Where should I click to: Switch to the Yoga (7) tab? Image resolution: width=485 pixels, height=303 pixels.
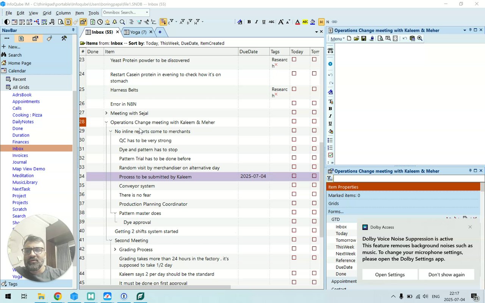(x=138, y=32)
